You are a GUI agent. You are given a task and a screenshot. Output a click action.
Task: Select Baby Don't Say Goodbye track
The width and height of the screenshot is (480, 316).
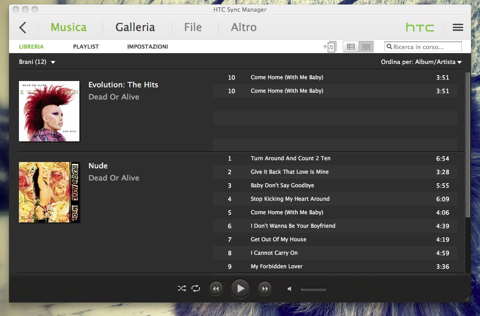[335, 185]
